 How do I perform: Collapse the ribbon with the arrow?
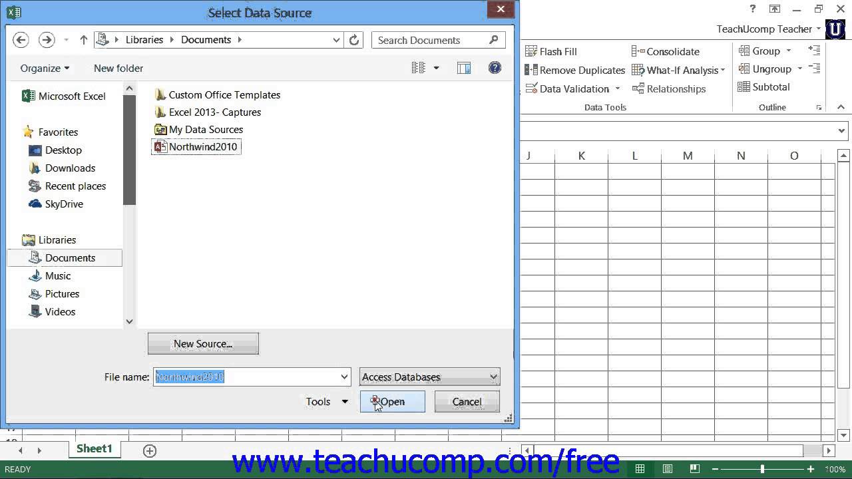pos(841,107)
